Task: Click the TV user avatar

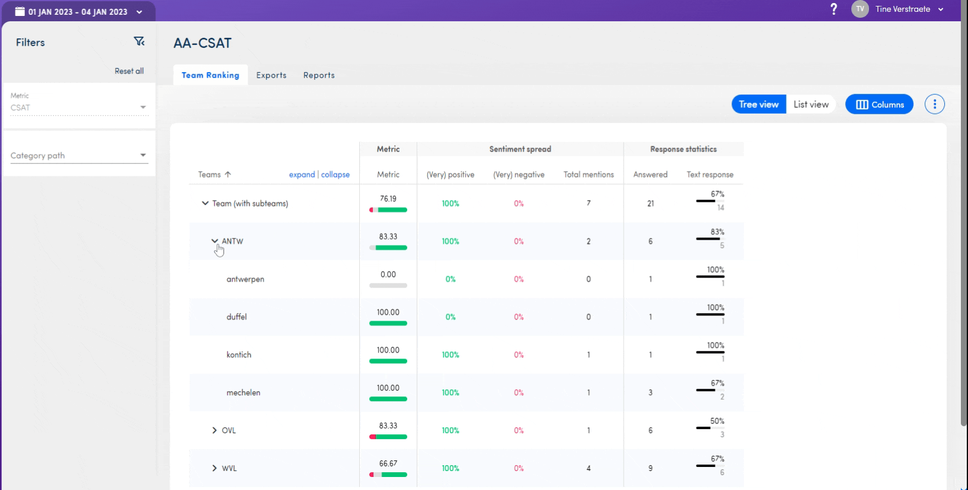Action: tap(860, 9)
